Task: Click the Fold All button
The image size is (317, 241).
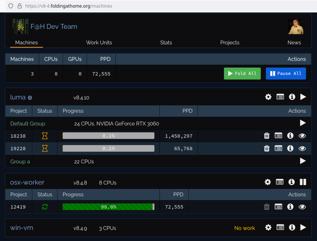Action: [x=242, y=74]
